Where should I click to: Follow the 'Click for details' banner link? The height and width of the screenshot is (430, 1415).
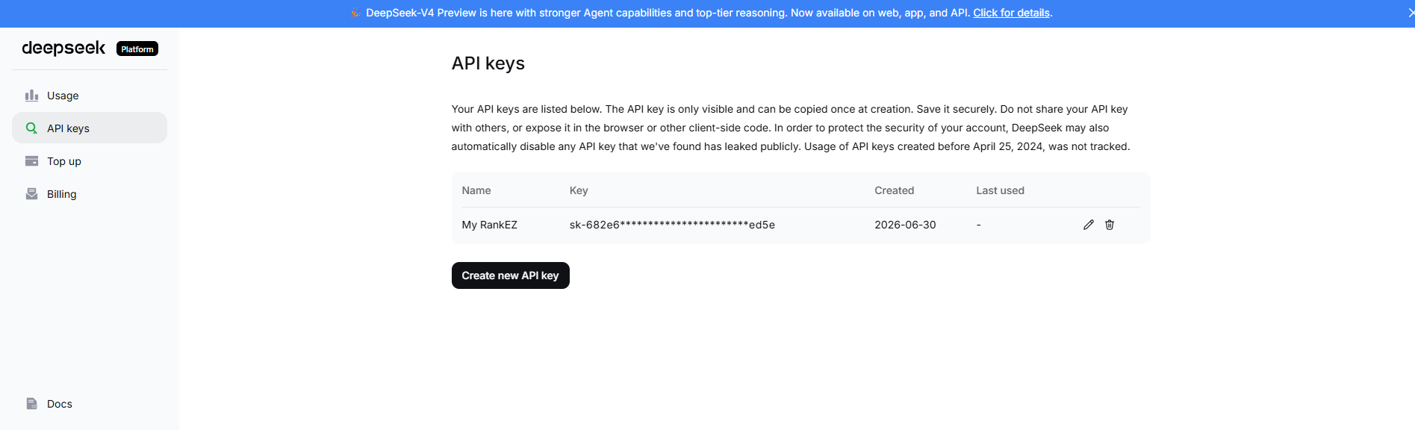point(1012,13)
